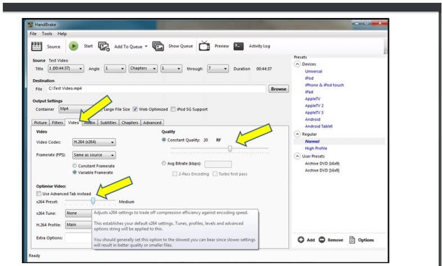Click the preset Options document icon
The width and height of the screenshot is (442, 266).
(x=352, y=240)
